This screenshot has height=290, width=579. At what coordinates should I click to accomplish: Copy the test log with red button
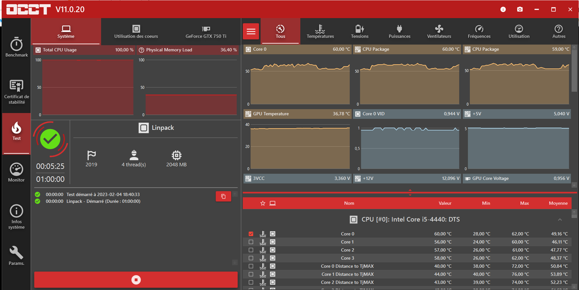pos(223,196)
